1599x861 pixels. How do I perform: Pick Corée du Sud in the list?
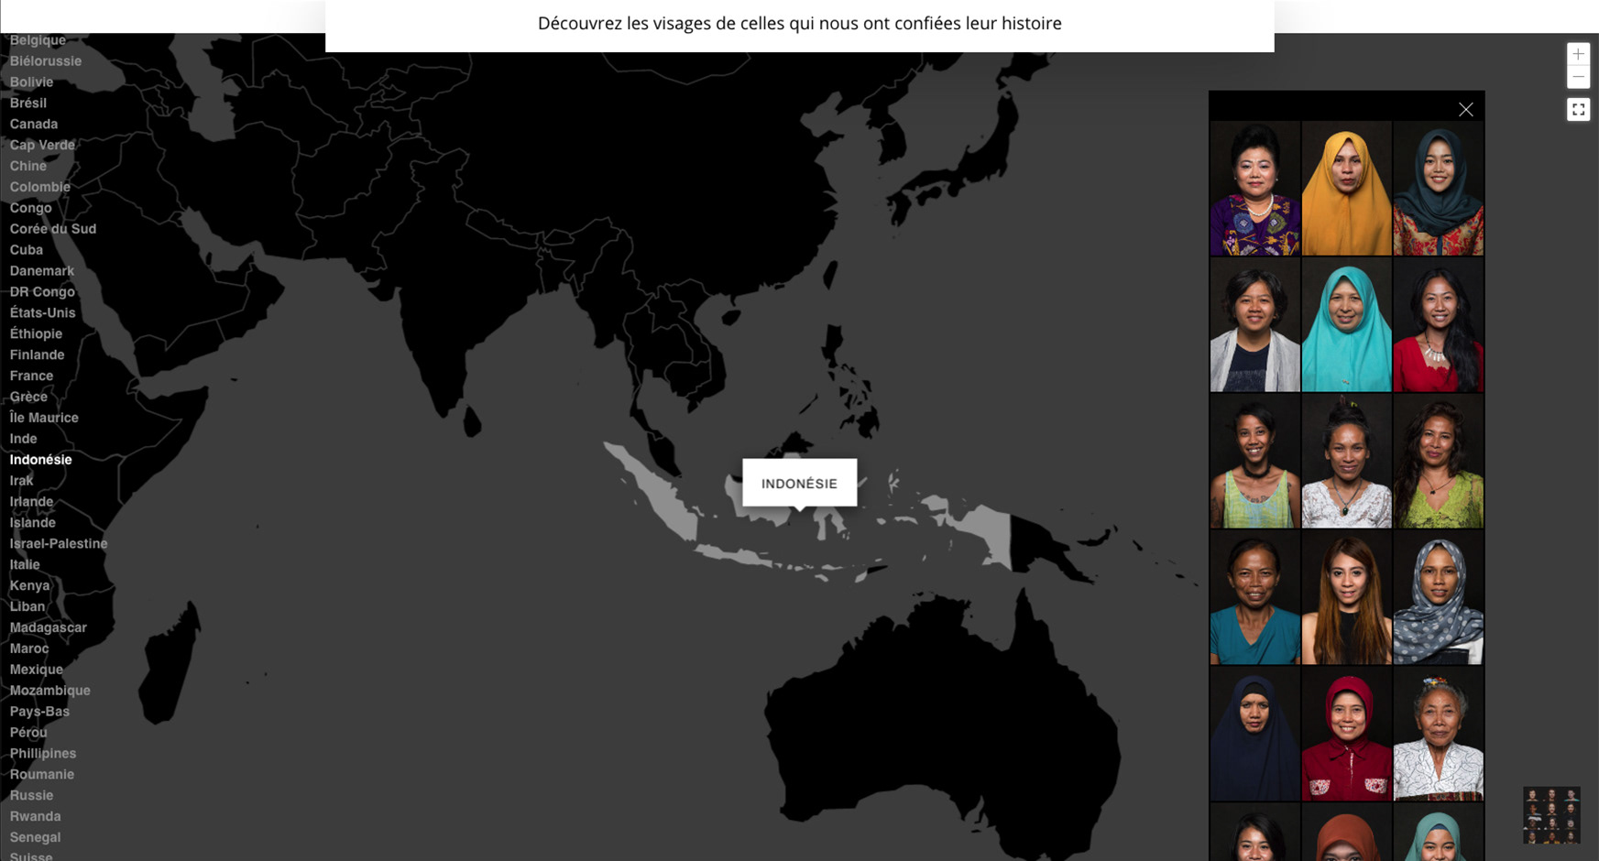[53, 229]
